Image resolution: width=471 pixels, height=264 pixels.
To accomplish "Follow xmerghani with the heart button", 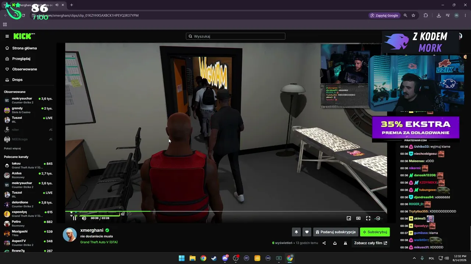I will [x=307, y=232].
